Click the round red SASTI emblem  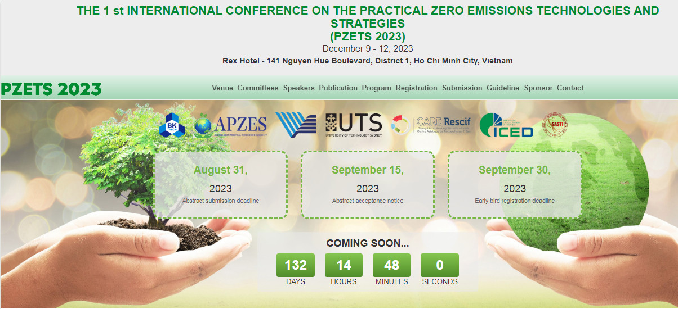tap(555, 125)
